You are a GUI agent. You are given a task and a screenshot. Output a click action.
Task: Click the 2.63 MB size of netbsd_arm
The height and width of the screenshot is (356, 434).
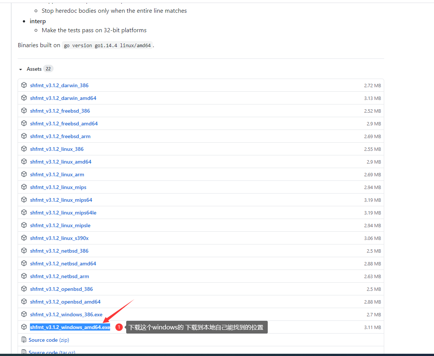(x=373, y=277)
